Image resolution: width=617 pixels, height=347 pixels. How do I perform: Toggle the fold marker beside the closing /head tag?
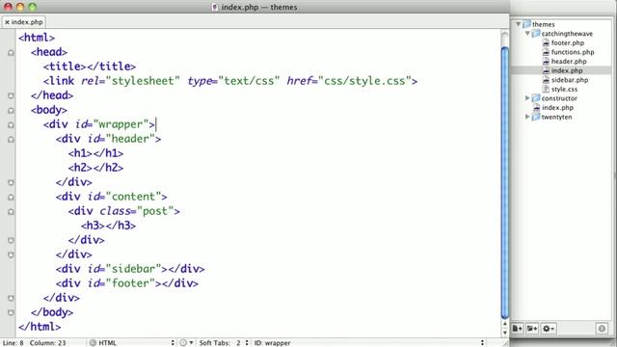11,95
